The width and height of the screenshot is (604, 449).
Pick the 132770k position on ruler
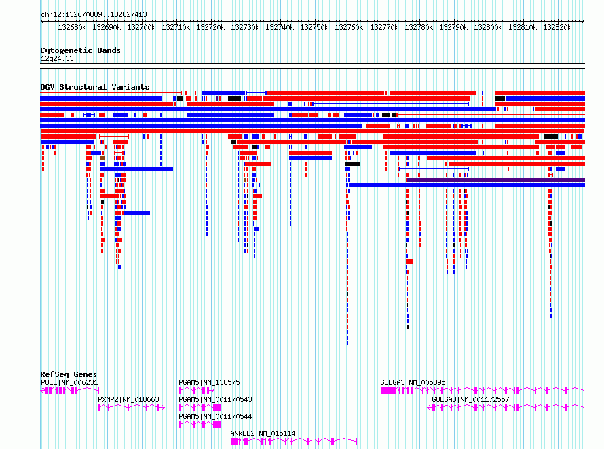pos(384,27)
